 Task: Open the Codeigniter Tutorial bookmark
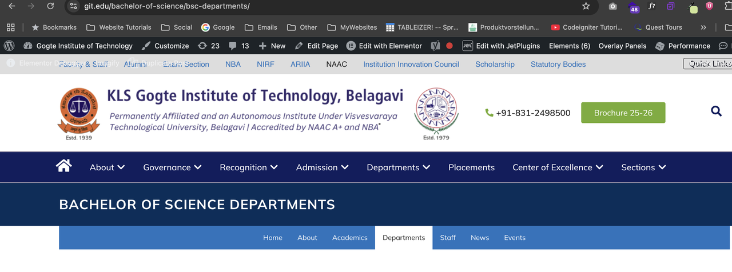coord(587,27)
